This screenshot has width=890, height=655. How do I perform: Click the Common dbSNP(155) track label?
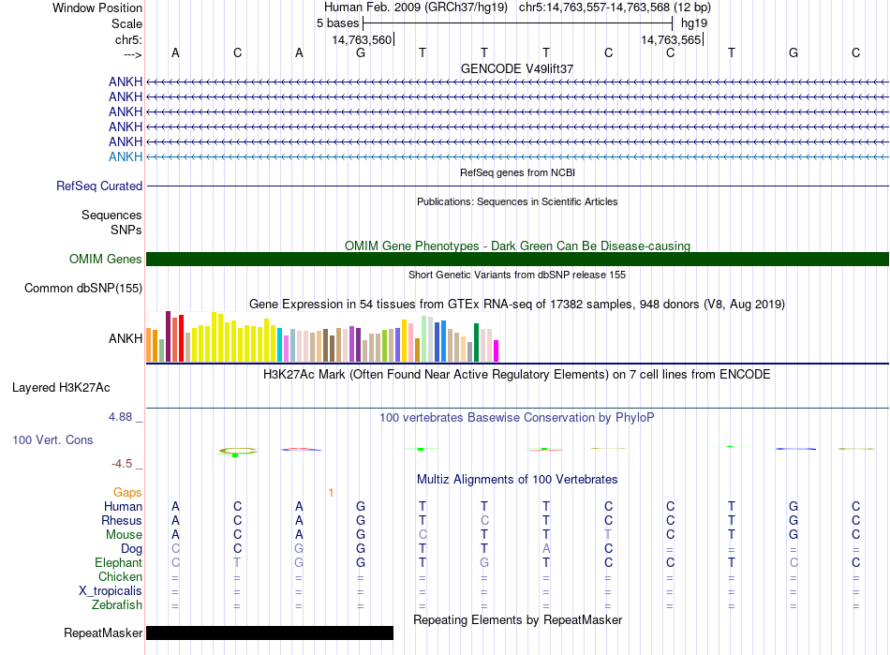click(x=83, y=289)
